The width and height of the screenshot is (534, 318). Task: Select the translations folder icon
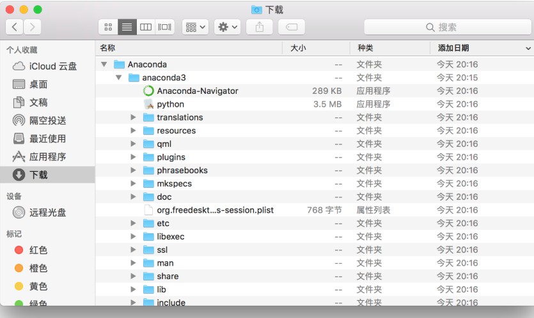point(148,117)
